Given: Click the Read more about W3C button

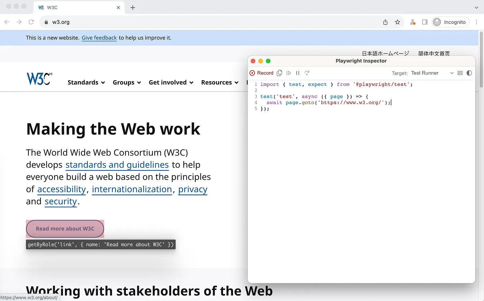Looking at the screenshot, I should pos(65,229).
